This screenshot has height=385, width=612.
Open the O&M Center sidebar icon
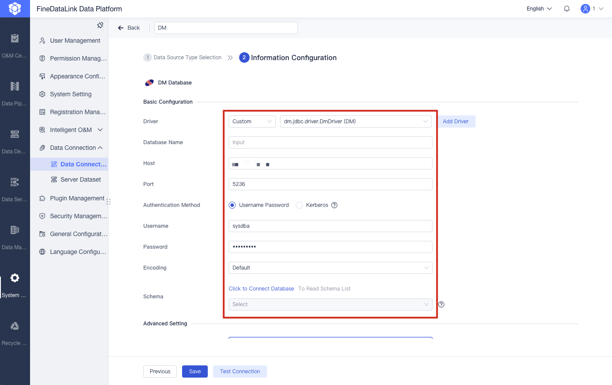click(15, 38)
